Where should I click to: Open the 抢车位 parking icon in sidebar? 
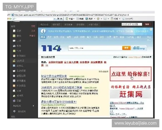pos(14,66)
